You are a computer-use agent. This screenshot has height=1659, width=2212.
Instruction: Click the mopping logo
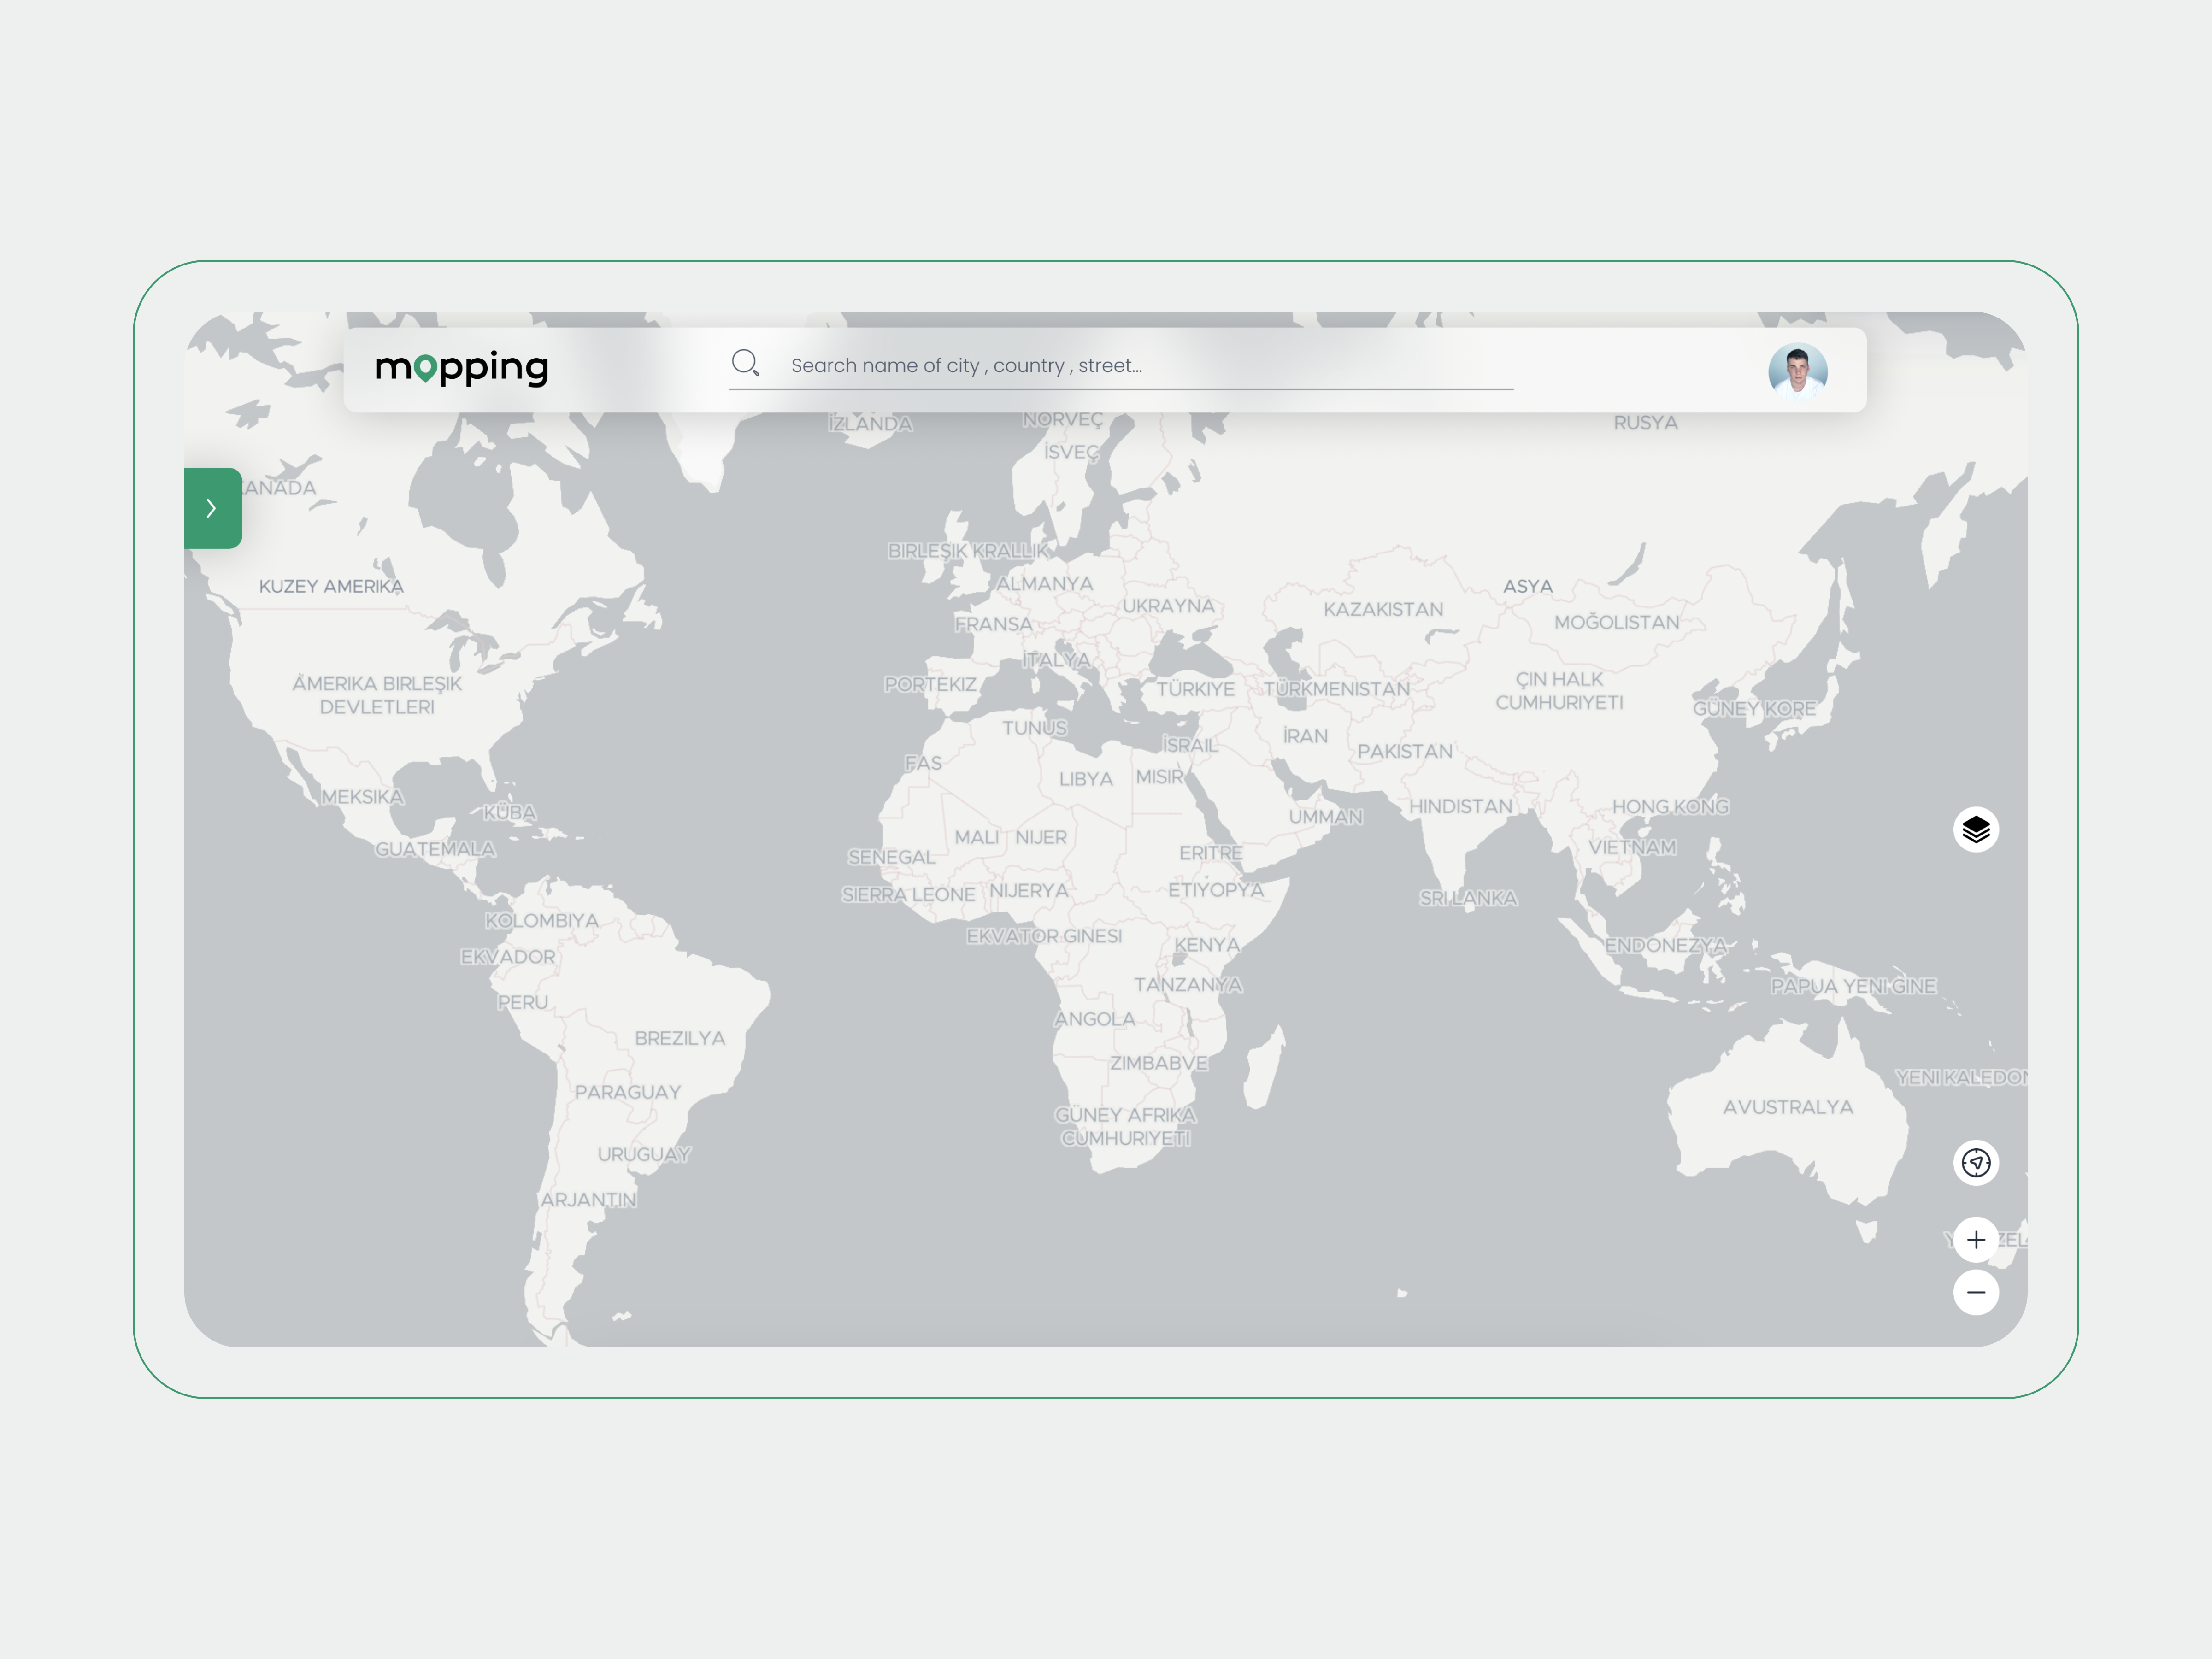(x=463, y=368)
